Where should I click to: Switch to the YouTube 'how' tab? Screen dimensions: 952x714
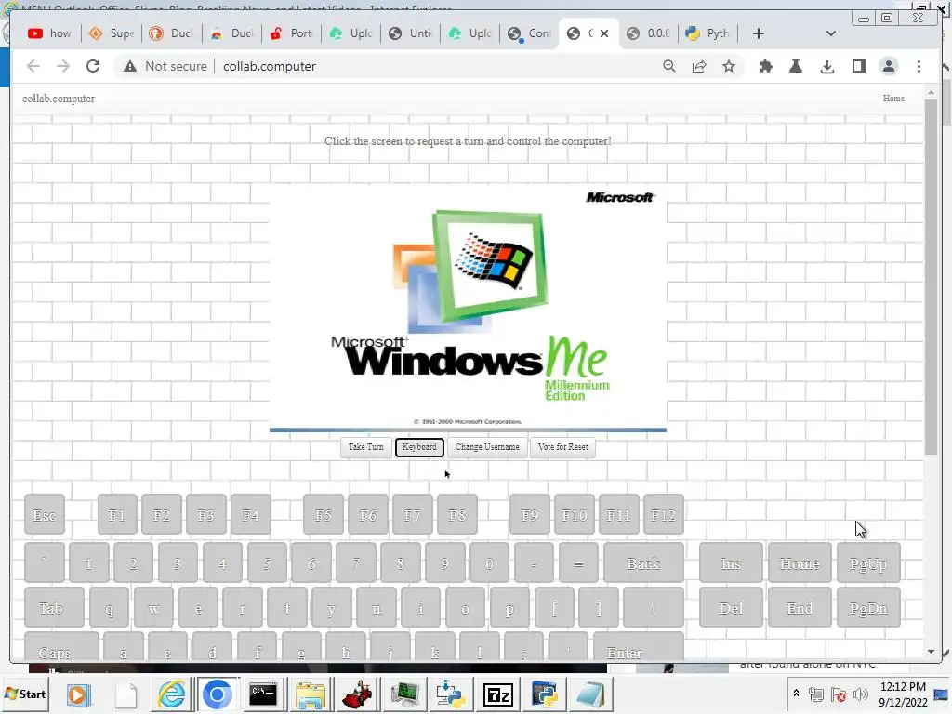point(49,33)
